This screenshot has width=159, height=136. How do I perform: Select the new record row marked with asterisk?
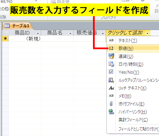pyautogui.click(x=5, y=39)
